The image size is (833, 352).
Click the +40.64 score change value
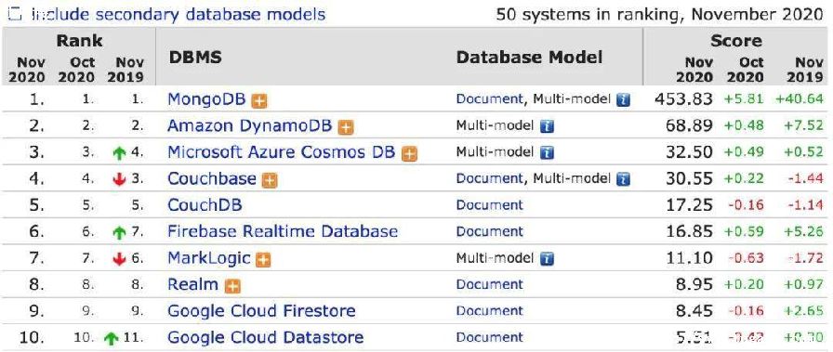pos(800,99)
